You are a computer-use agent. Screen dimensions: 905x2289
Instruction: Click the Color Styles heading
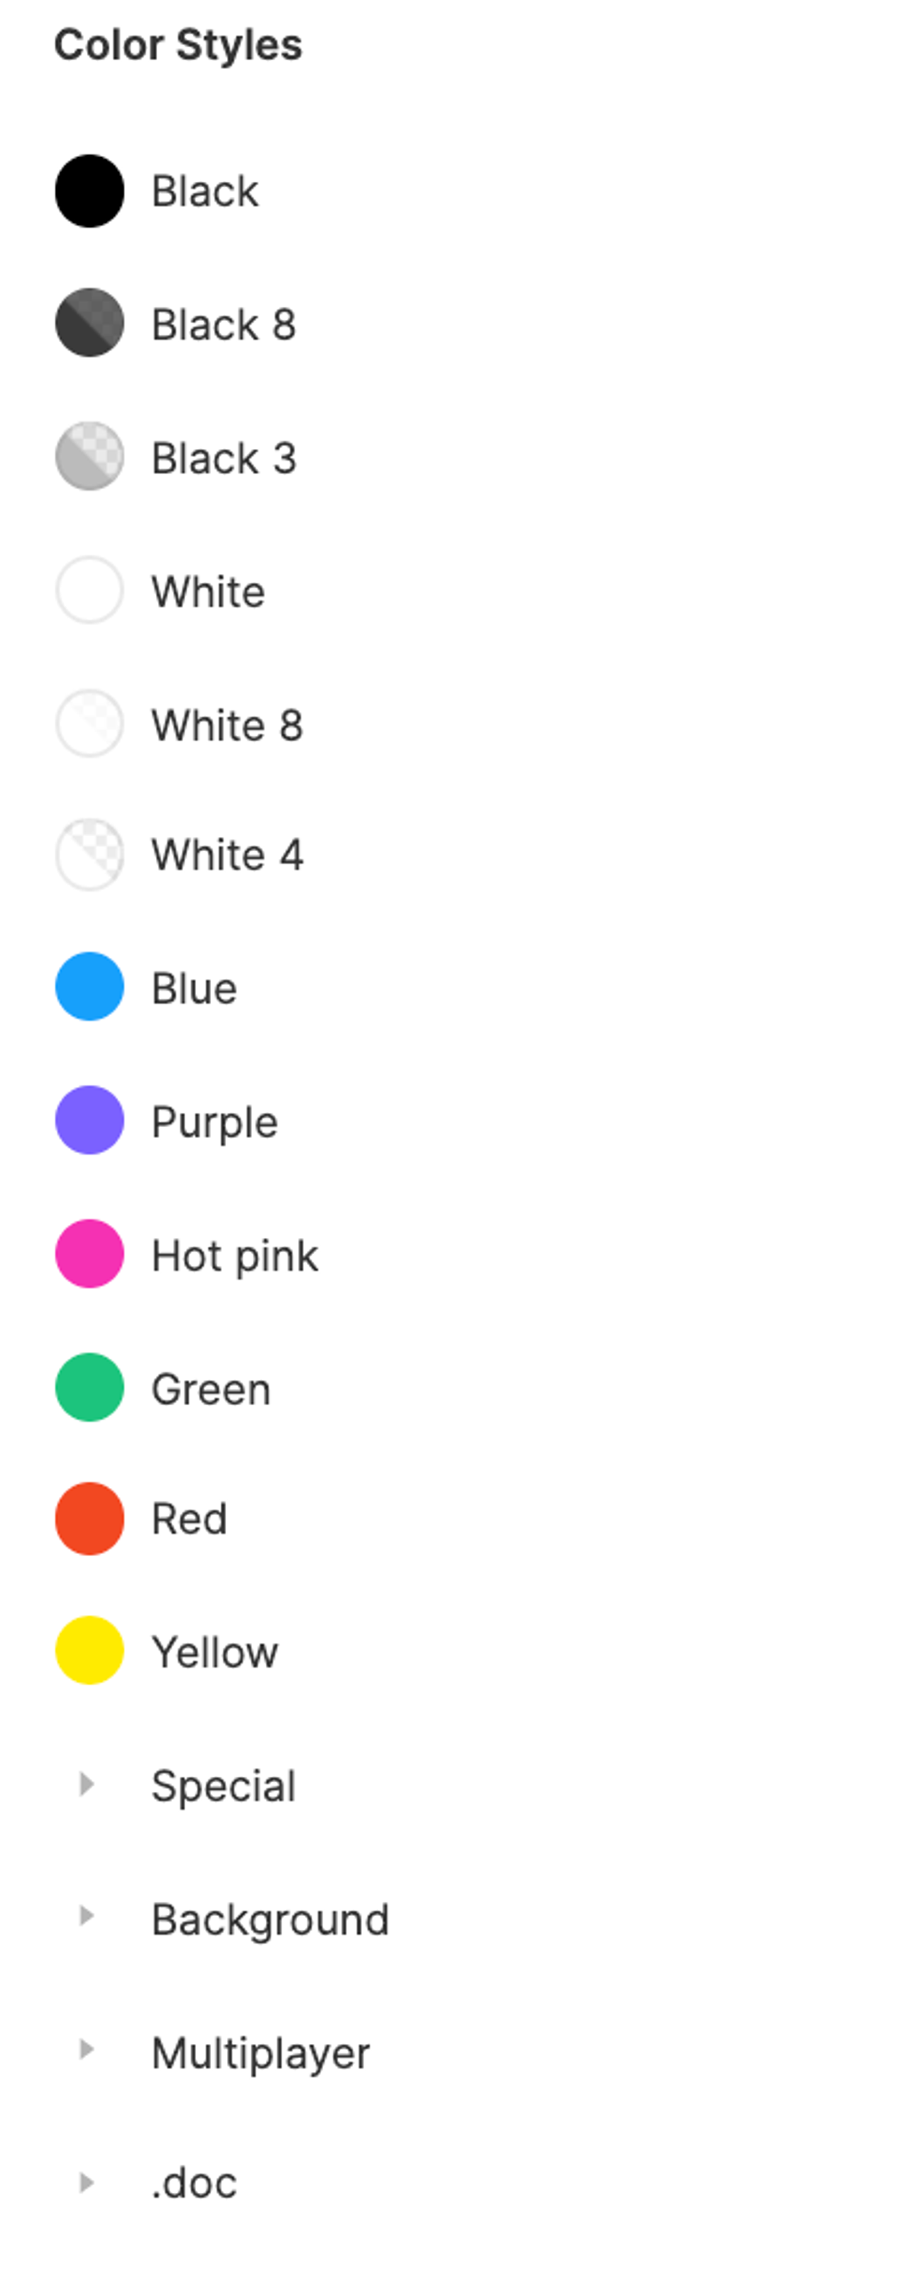pyautogui.click(x=178, y=45)
